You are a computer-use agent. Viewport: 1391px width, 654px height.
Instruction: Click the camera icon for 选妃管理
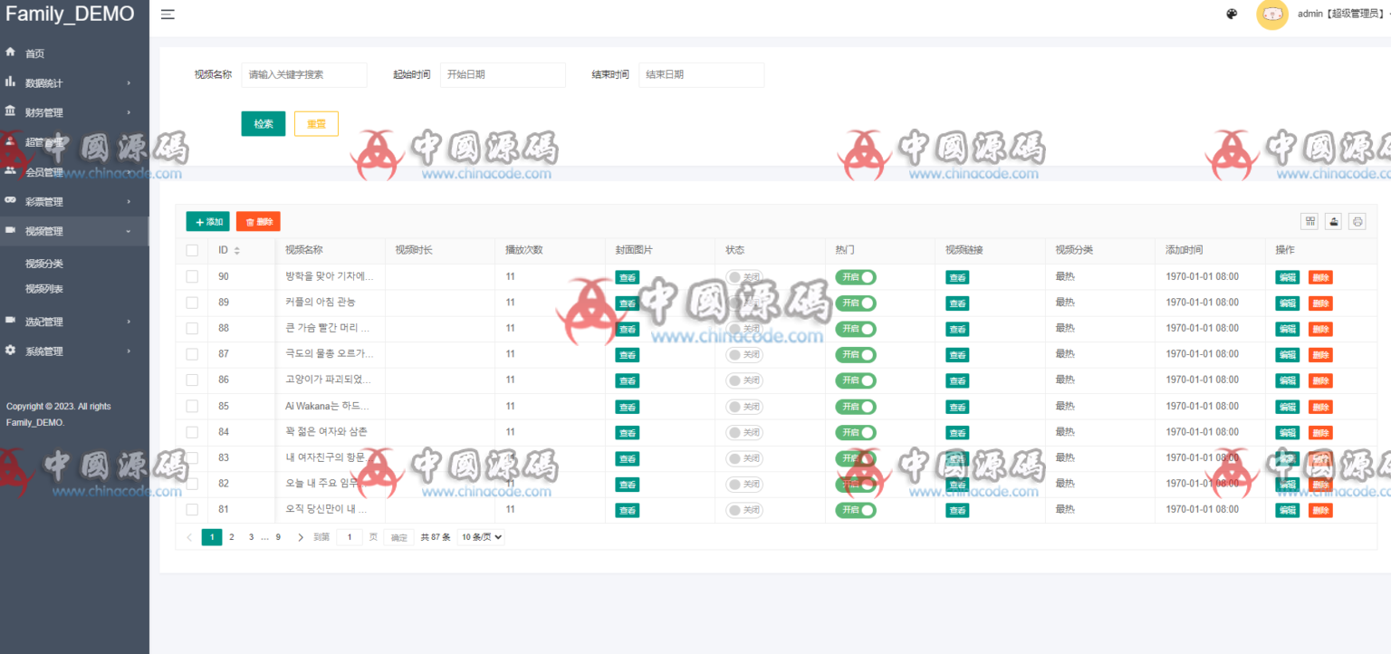coord(11,321)
